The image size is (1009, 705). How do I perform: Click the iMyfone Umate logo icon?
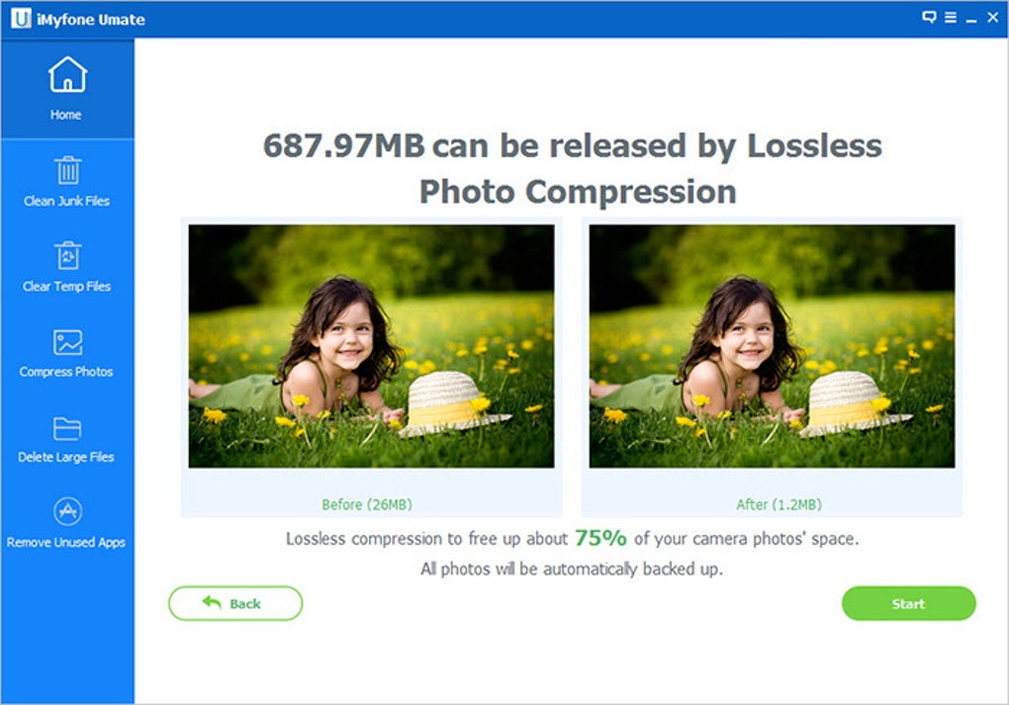21,18
